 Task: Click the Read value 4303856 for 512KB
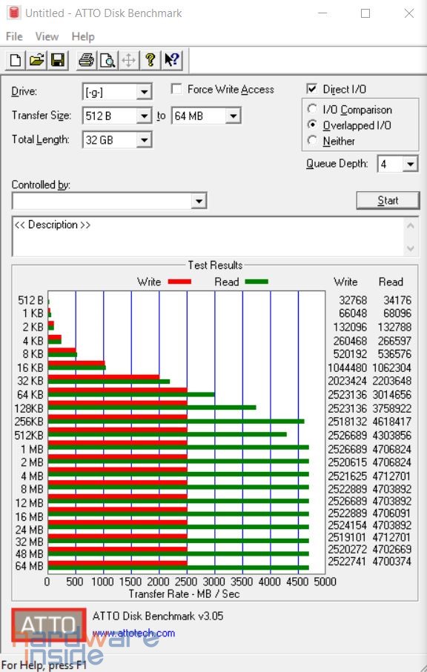point(392,435)
